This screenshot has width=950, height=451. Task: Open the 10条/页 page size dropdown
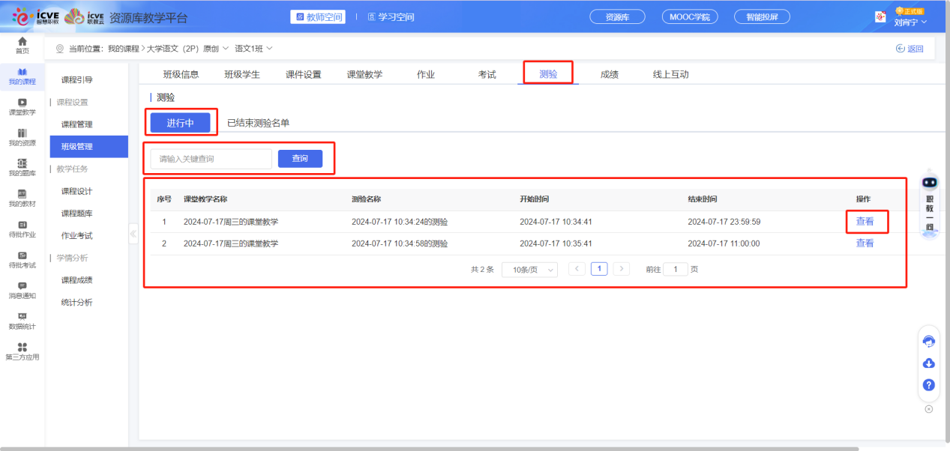tap(529, 270)
